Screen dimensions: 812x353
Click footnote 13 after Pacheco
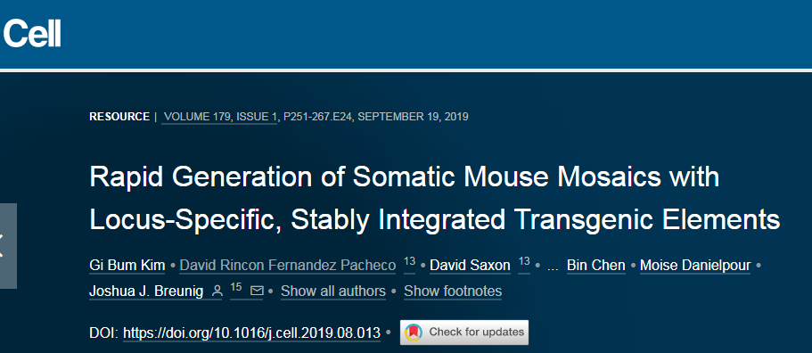(x=409, y=262)
